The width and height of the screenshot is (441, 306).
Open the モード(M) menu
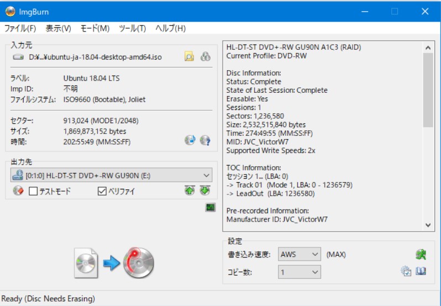[x=95, y=28]
